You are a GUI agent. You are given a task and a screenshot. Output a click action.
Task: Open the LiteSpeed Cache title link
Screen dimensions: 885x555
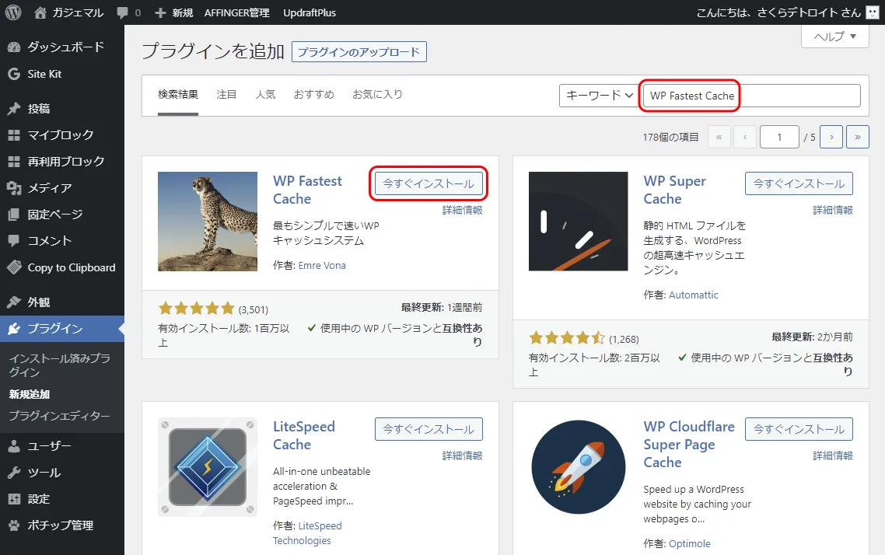pyautogui.click(x=304, y=435)
